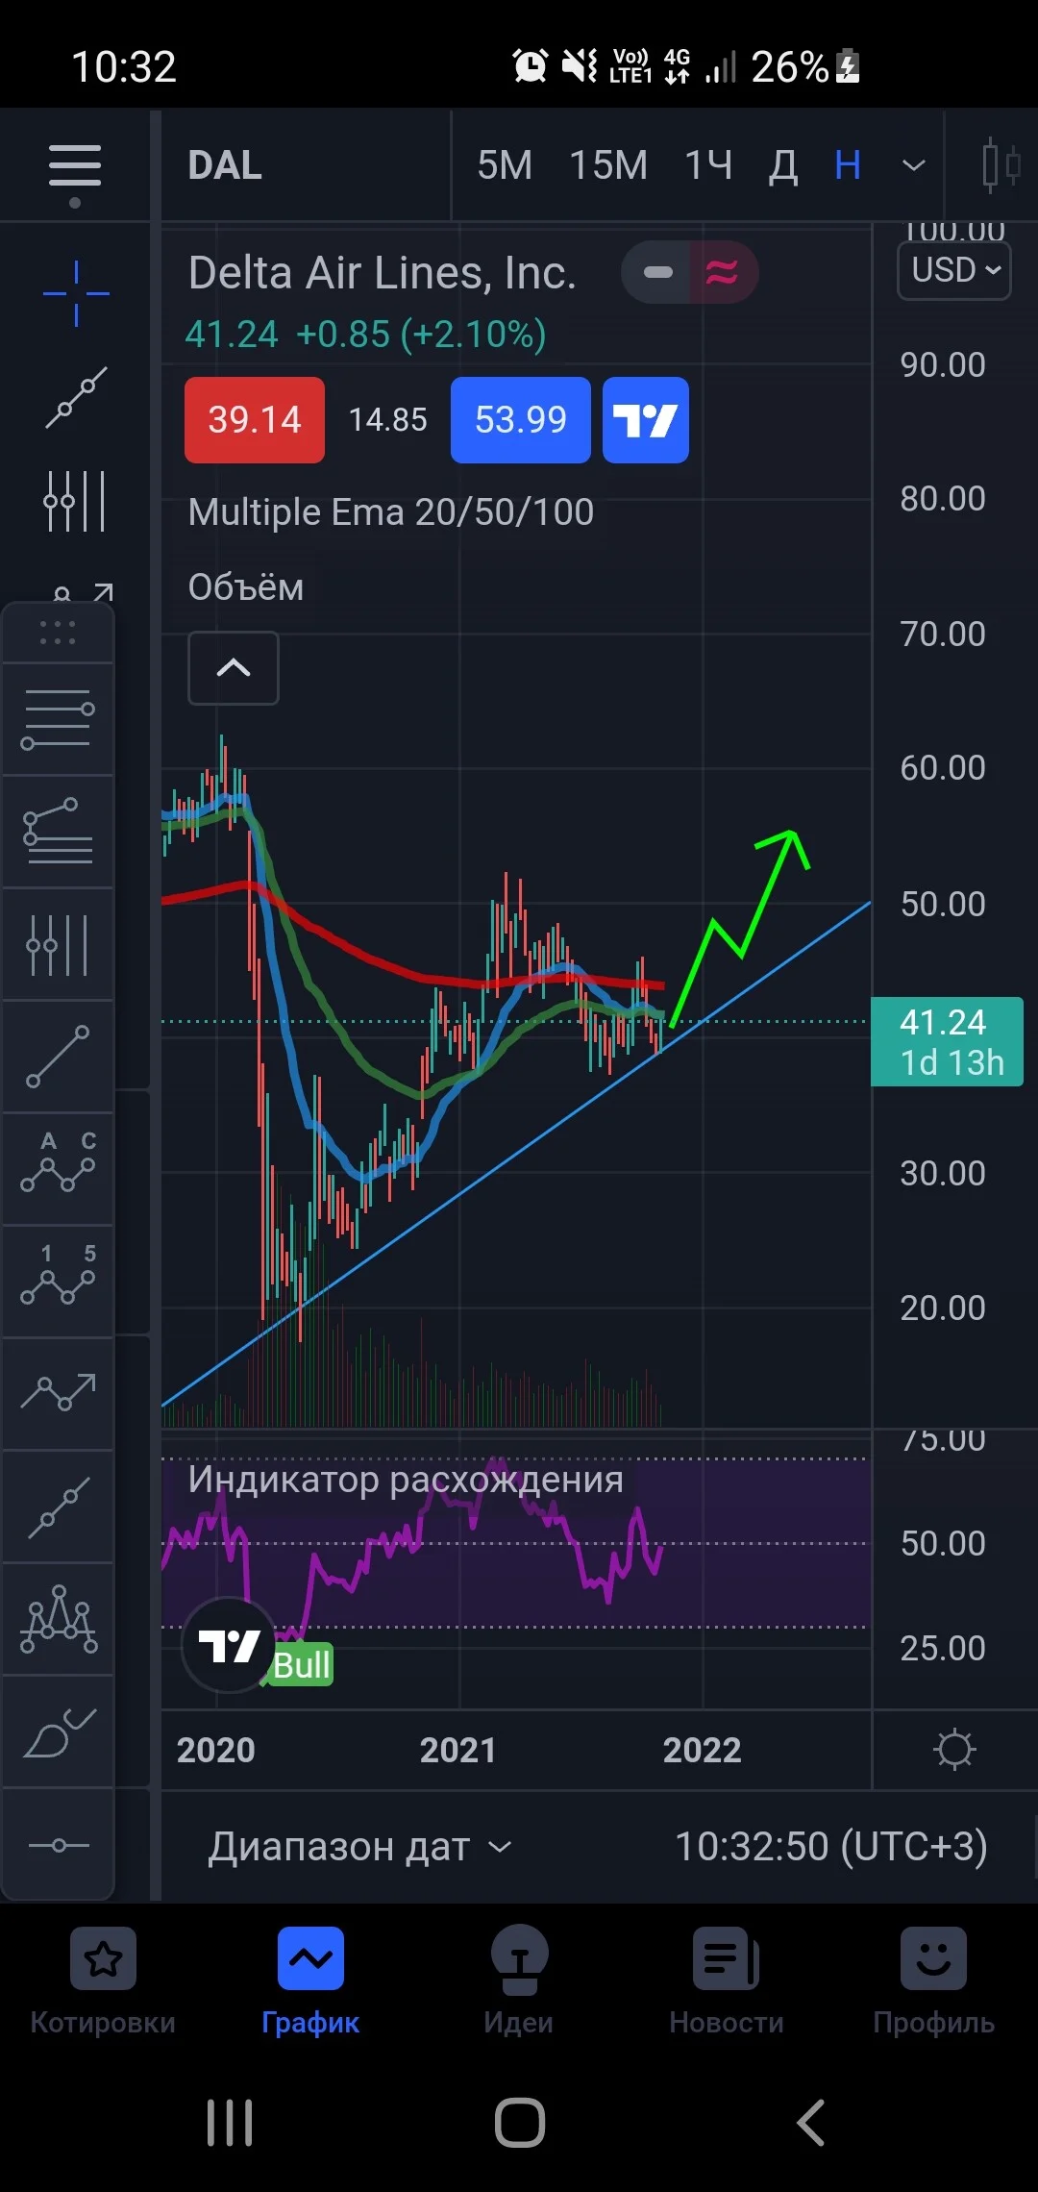
Task: Select the Объём volume indicator label
Action: pyautogui.click(x=246, y=586)
